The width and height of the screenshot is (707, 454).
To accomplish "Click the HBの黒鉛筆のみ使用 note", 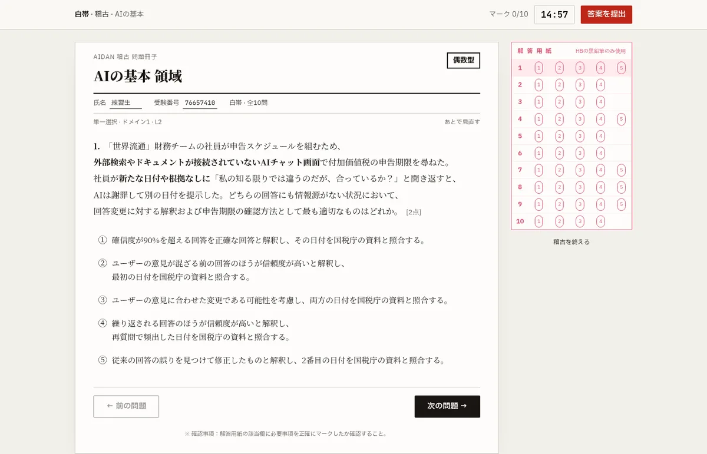I will [600, 51].
